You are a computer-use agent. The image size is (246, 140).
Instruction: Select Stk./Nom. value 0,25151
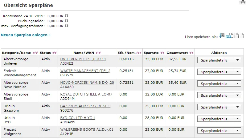point(126,71)
